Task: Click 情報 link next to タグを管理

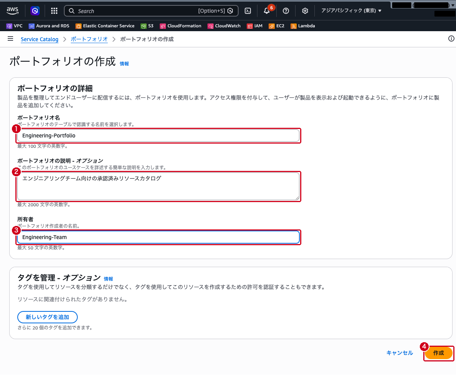Action: [109, 279]
